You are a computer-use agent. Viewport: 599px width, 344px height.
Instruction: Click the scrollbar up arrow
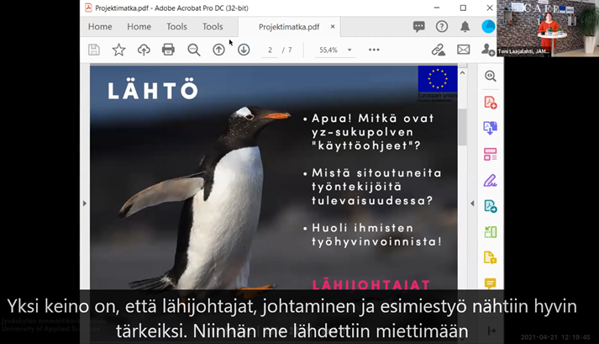462,72
